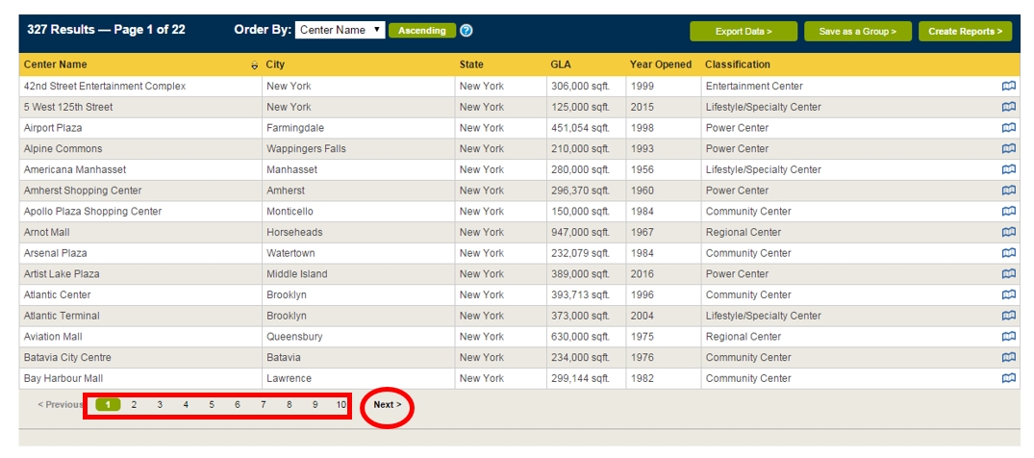
Task: Click sort arrow icon in Center Name header
Action: coord(255,65)
